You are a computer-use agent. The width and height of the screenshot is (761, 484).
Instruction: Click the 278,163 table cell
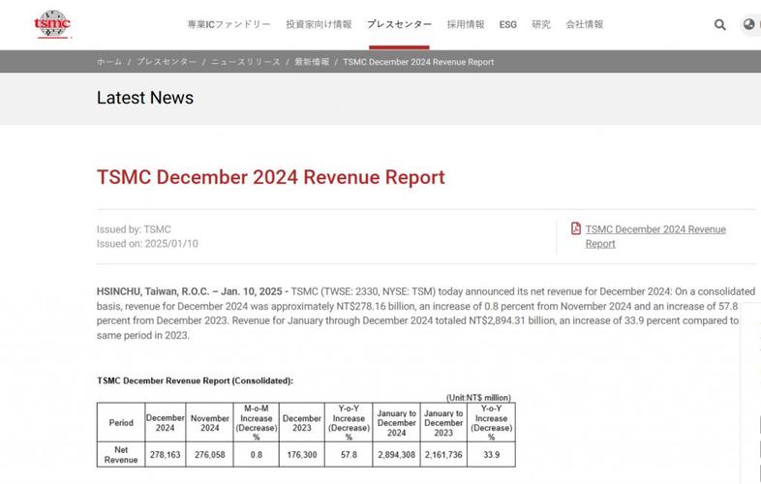pyautogui.click(x=165, y=455)
